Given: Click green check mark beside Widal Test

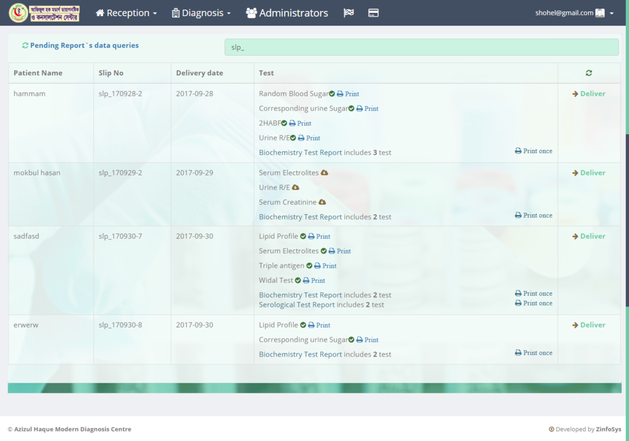Looking at the screenshot, I should tap(298, 280).
